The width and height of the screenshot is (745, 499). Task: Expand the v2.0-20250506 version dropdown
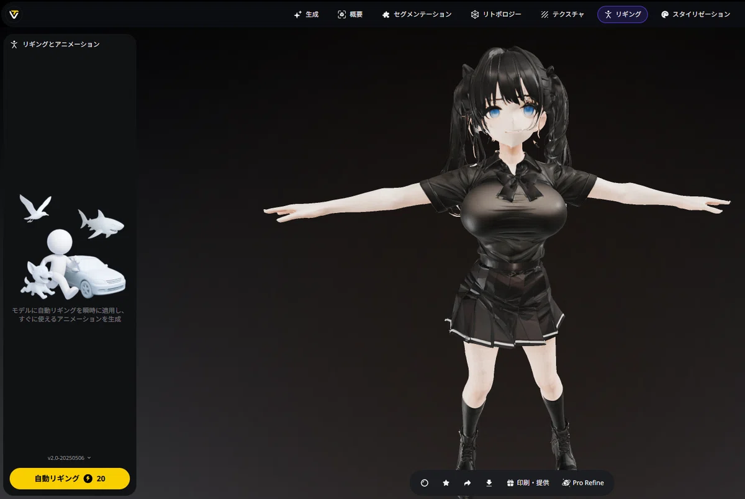click(x=70, y=458)
